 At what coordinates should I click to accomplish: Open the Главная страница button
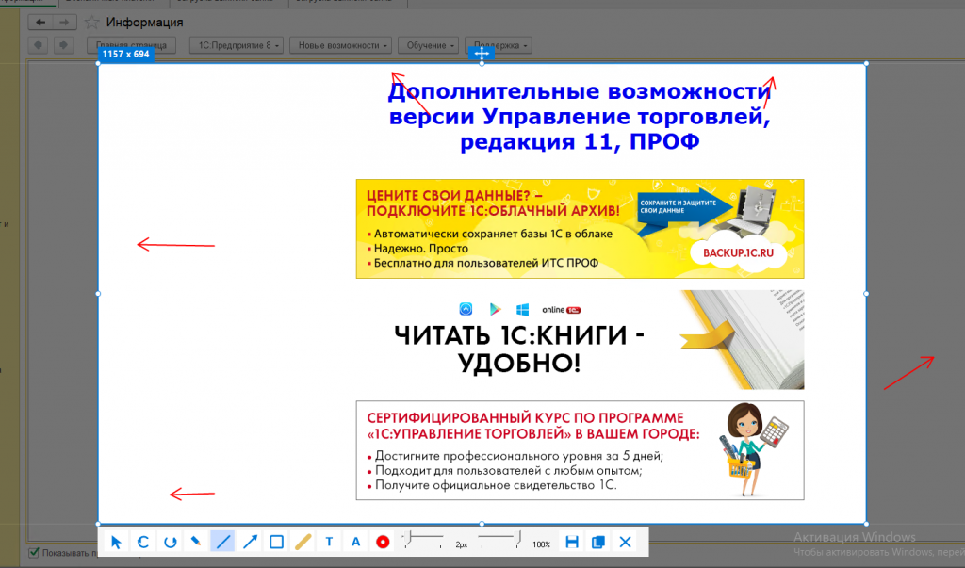tap(131, 45)
